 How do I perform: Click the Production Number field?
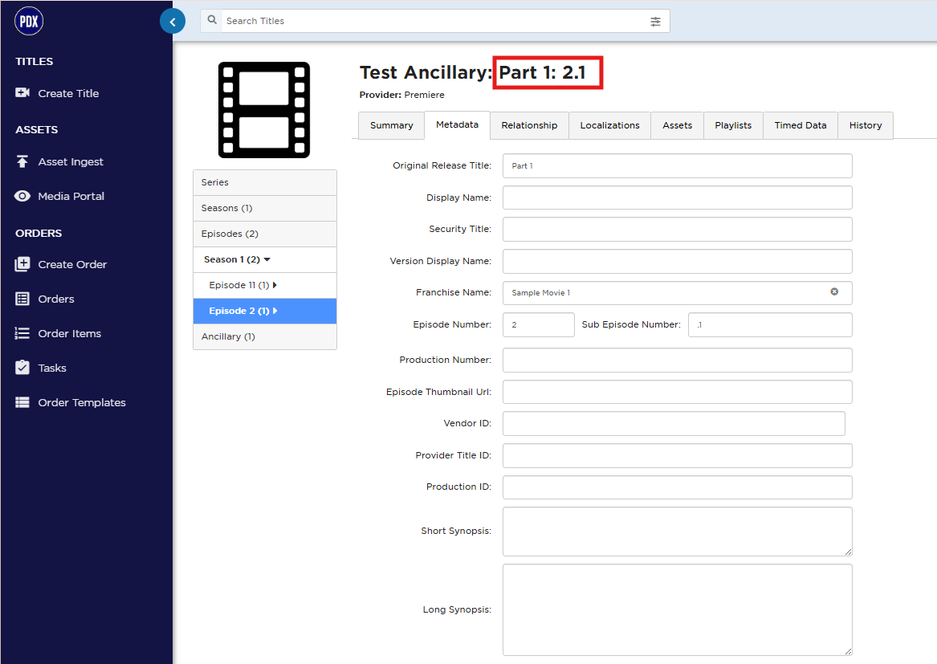coord(677,360)
